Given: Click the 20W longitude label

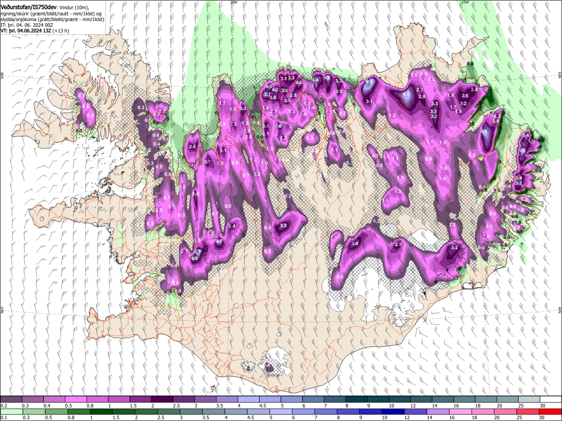Looking at the screenshot, I should [x=233, y=2].
